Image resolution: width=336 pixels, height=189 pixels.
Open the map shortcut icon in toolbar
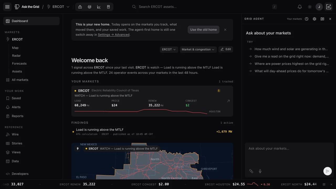(x=80, y=7)
